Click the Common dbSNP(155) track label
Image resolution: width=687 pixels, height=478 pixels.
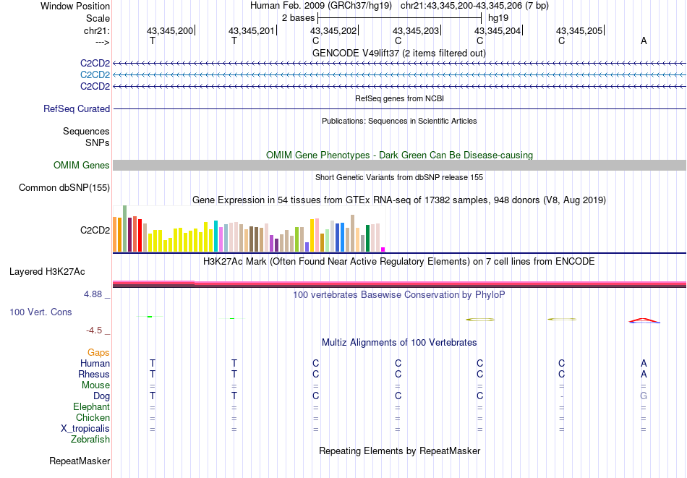[x=64, y=187]
